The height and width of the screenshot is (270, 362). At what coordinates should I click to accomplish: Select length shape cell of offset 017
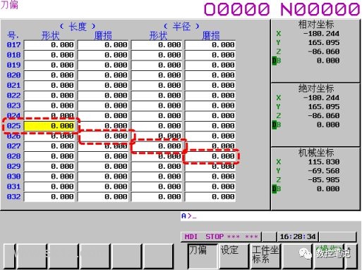pos(49,45)
